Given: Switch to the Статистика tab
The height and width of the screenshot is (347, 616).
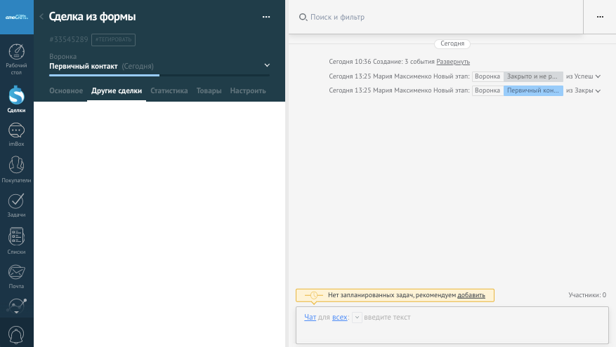Looking at the screenshot, I should [x=169, y=91].
